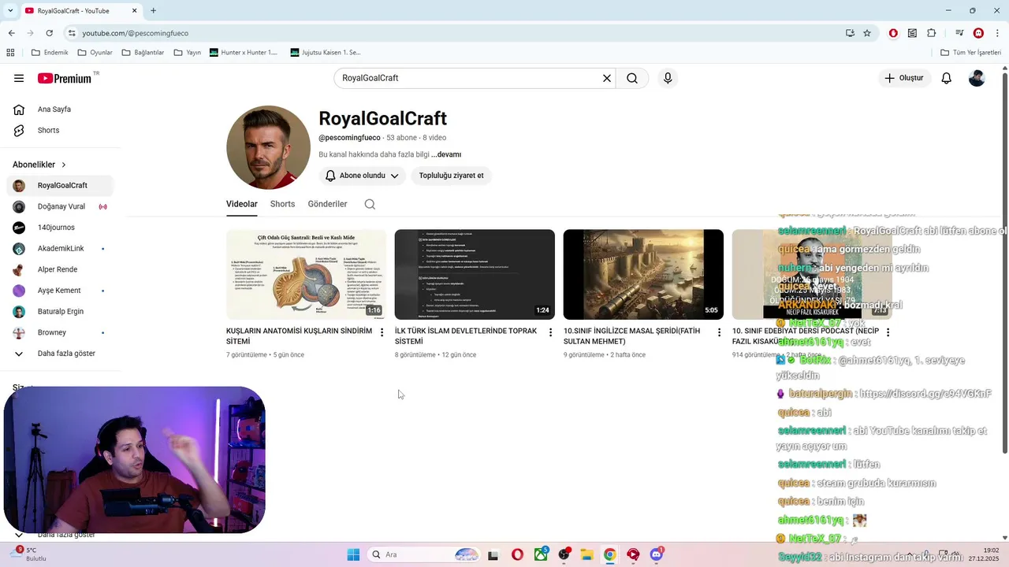The image size is (1009, 567).
Task: Open Windows Start menu
Action: pyautogui.click(x=353, y=554)
